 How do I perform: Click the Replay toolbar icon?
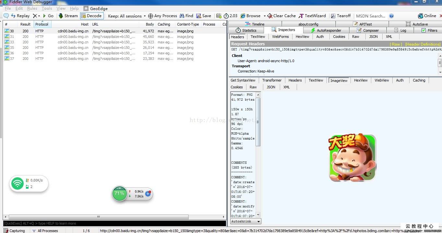coord(13,16)
